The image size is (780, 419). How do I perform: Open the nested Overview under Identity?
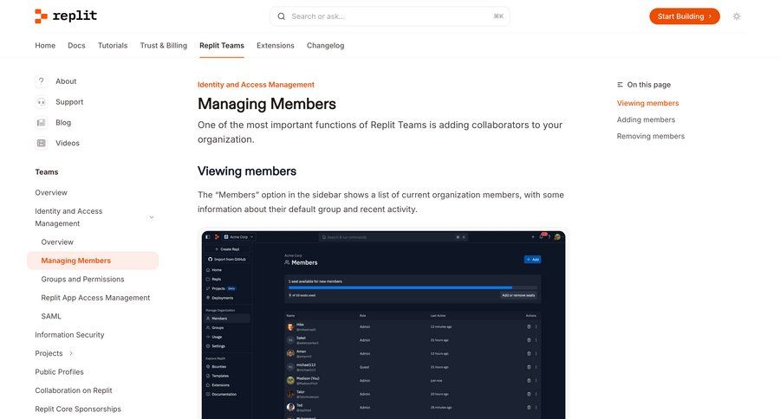57,242
